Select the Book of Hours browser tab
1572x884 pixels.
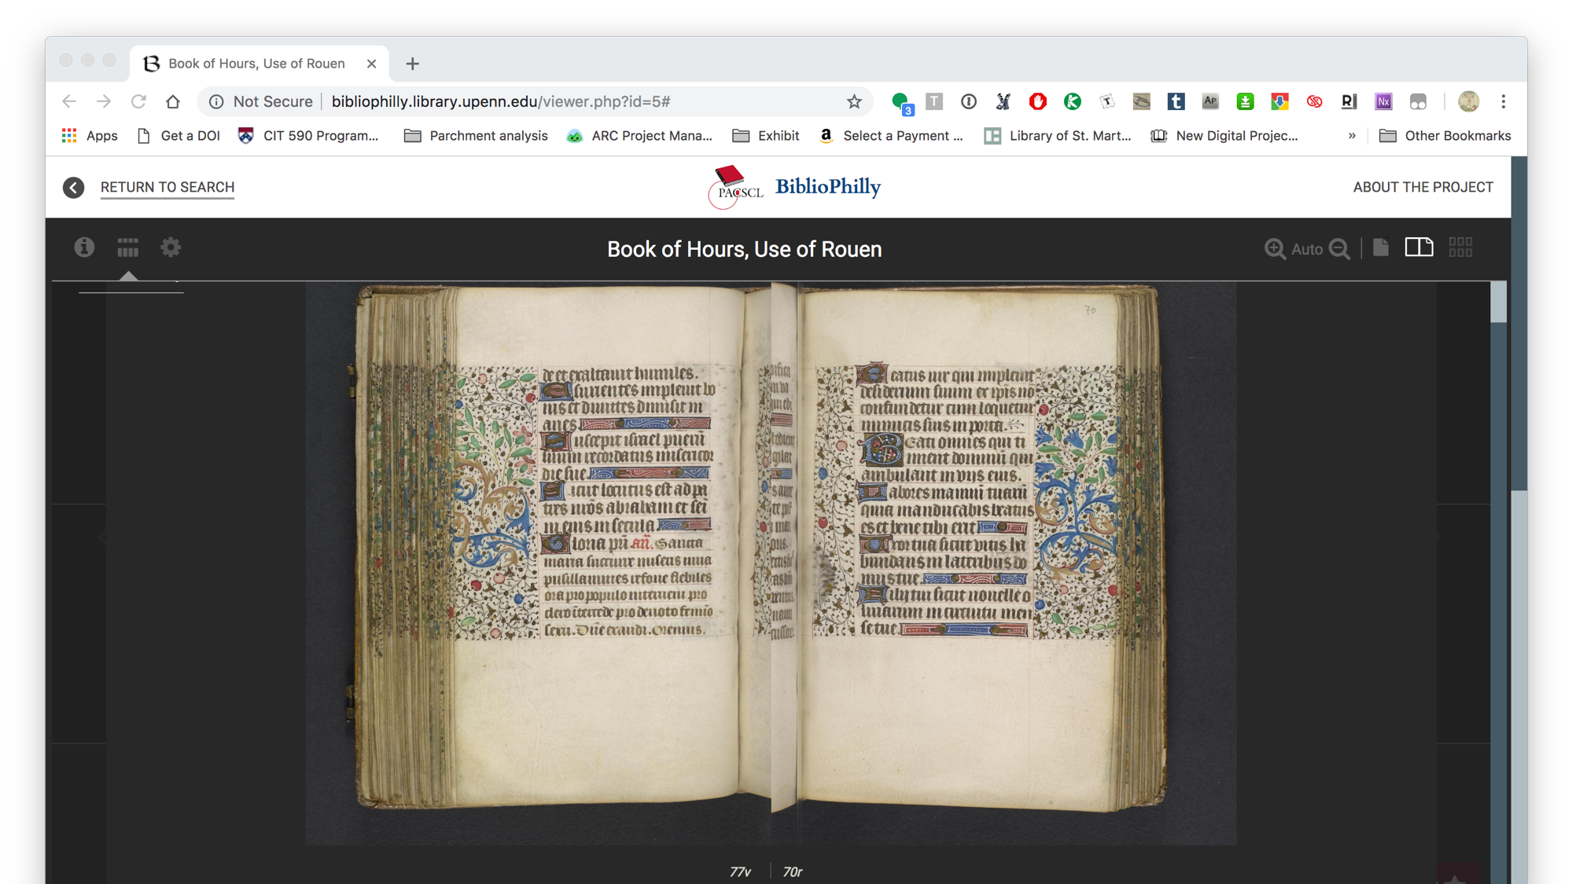click(256, 64)
